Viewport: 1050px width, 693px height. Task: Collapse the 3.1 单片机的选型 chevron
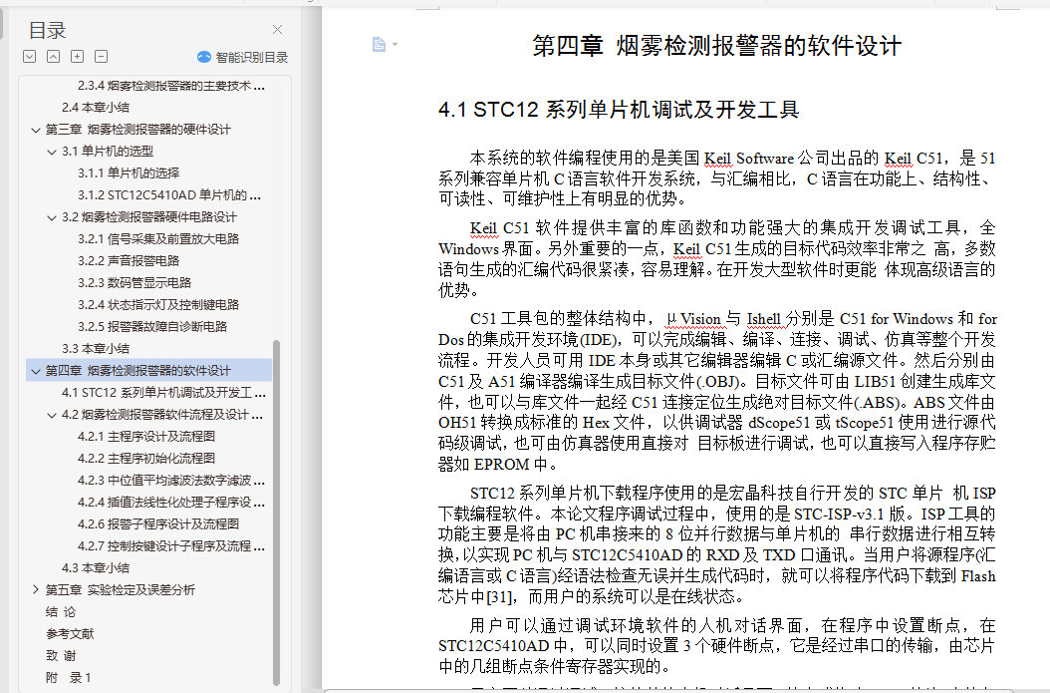52,152
